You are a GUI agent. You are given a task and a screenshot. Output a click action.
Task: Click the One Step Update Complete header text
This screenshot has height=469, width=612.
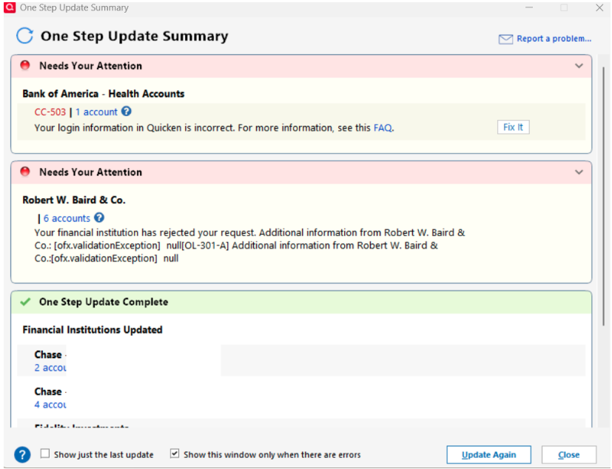(104, 302)
